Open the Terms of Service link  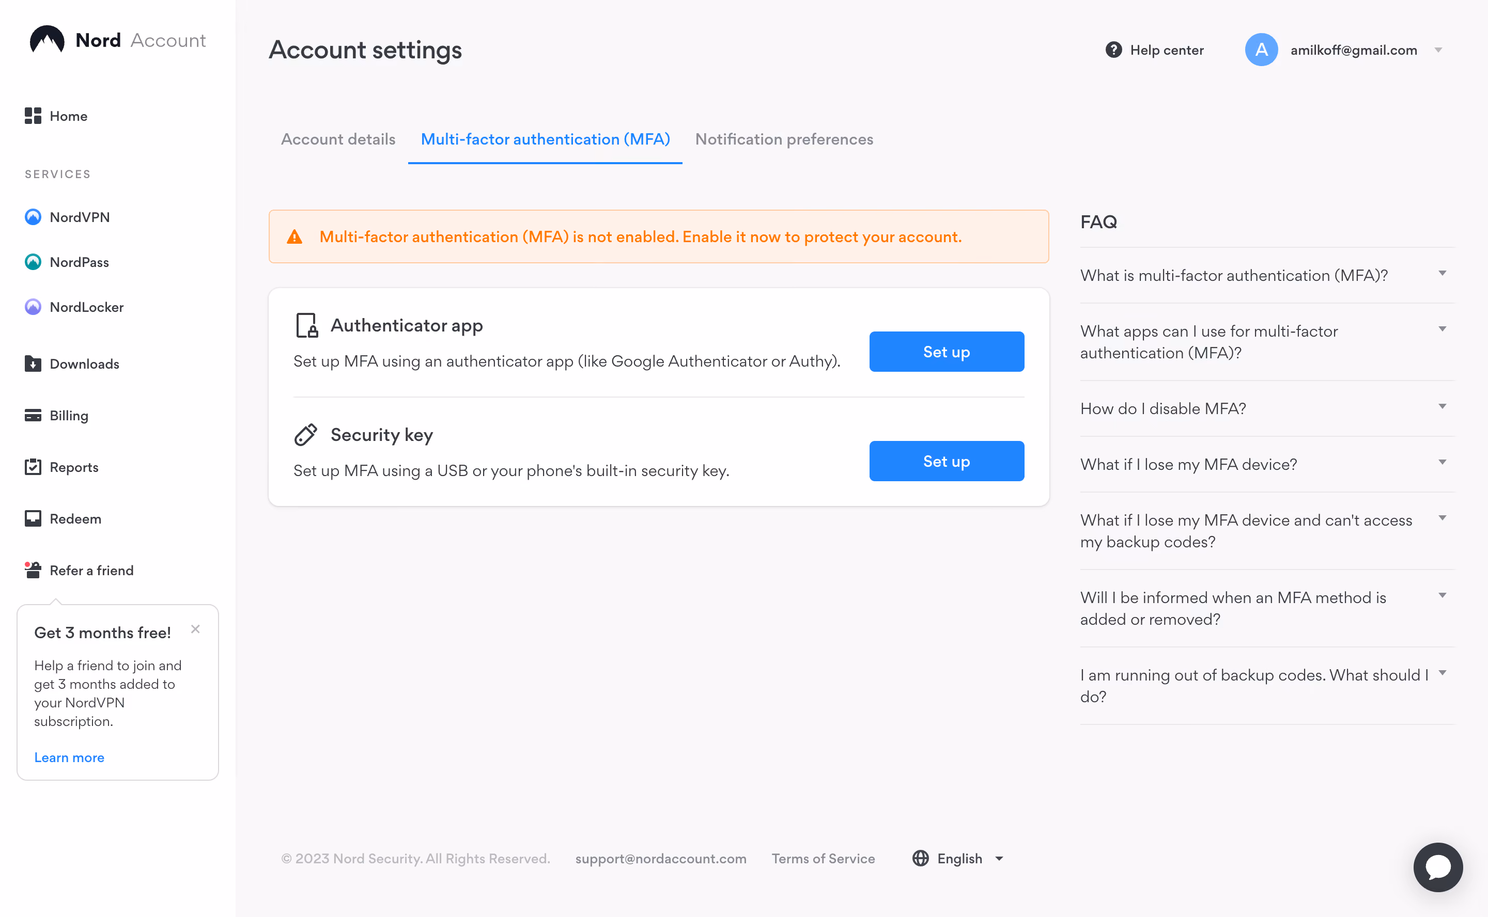pos(823,858)
